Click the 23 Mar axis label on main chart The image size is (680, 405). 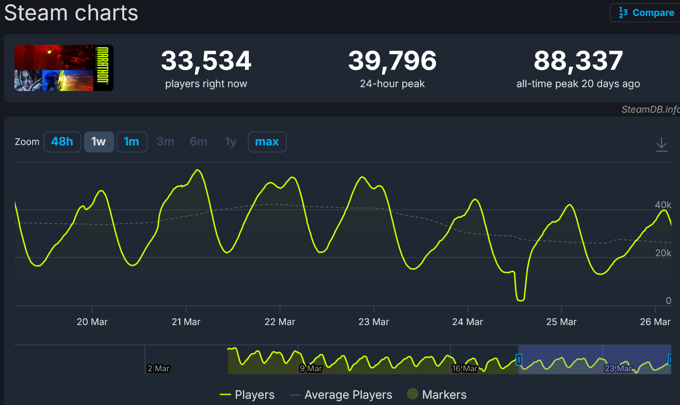pos(373,322)
